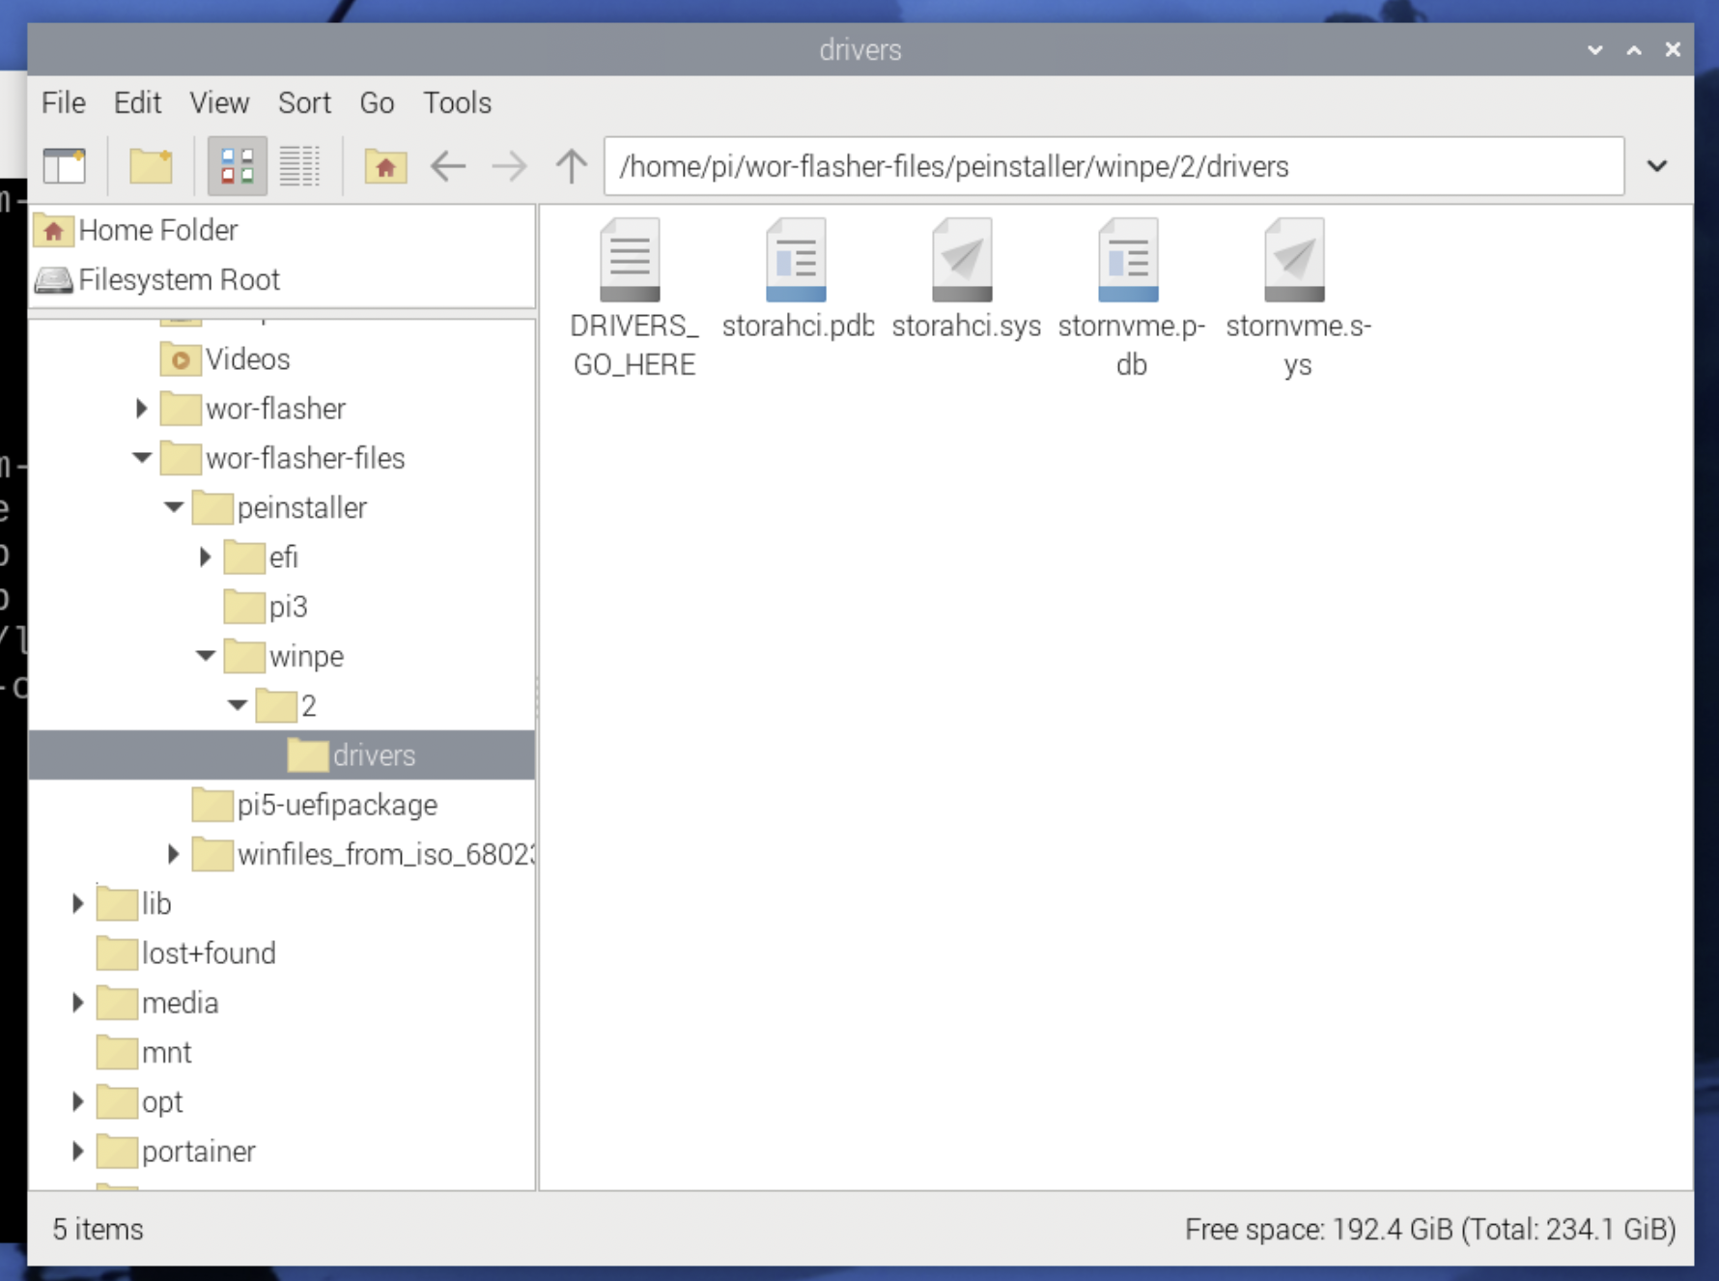Open the Sort menu
Image resolution: width=1719 pixels, height=1281 pixels.
coord(304,102)
